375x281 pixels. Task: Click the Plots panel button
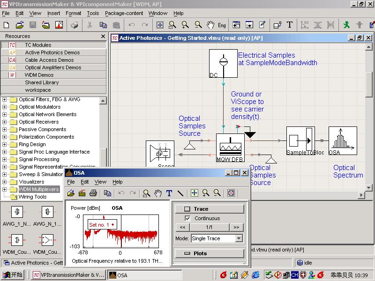(210, 253)
